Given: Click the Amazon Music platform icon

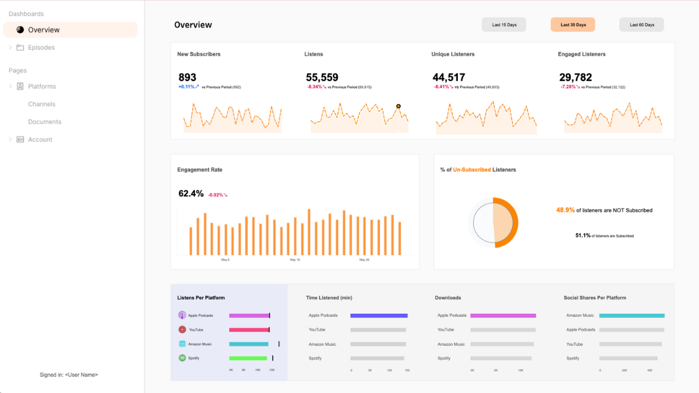Looking at the screenshot, I should coord(182,344).
